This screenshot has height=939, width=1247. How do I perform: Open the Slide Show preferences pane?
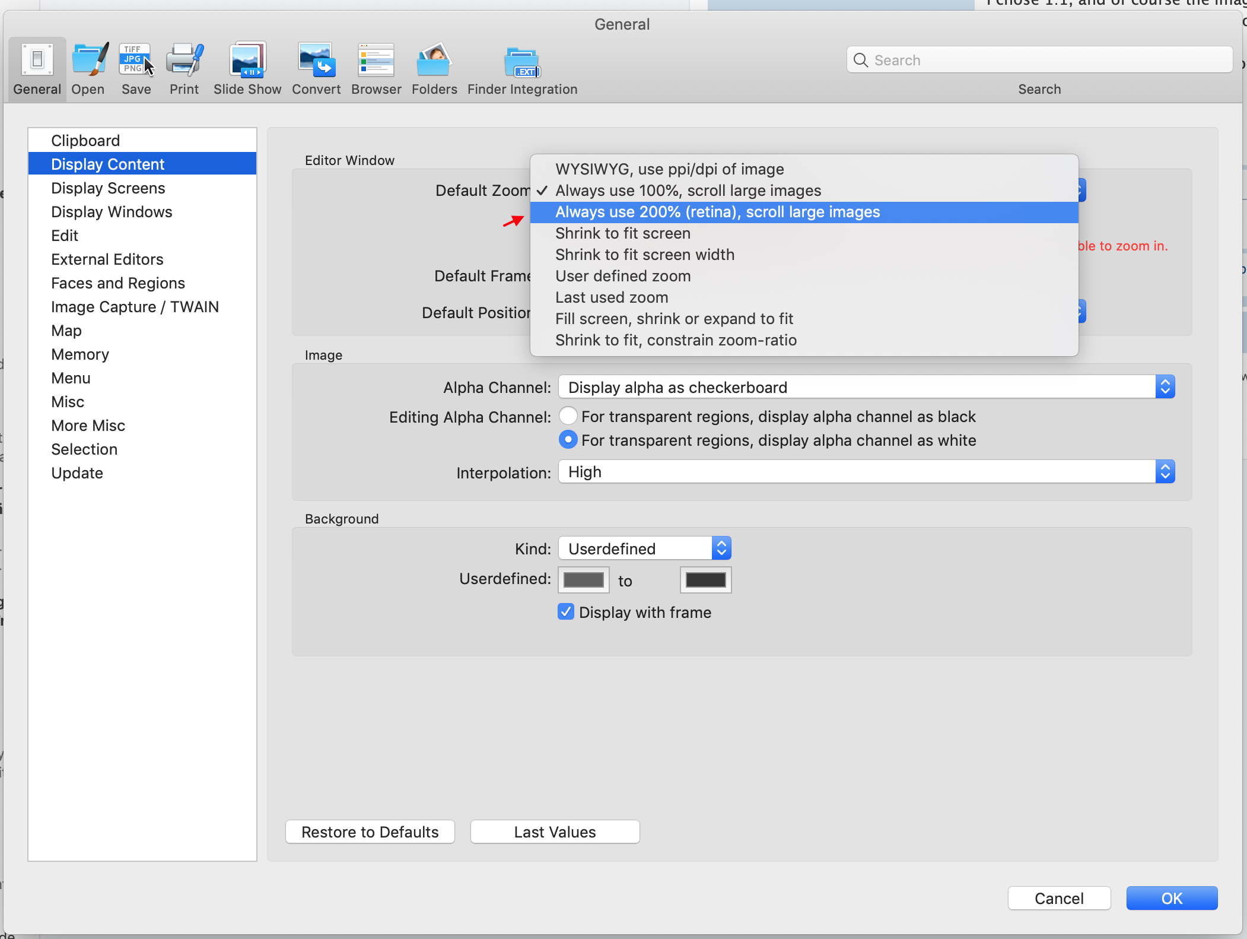pyautogui.click(x=247, y=69)
